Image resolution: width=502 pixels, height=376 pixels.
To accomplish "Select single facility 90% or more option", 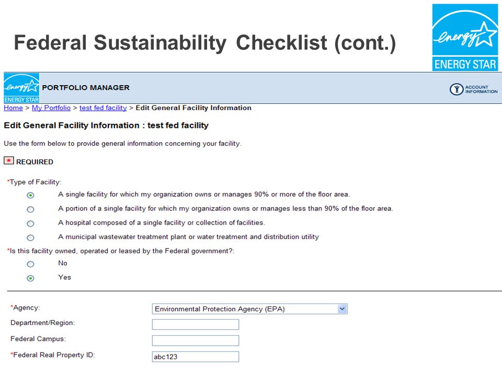I will click(x=30, y=195).
